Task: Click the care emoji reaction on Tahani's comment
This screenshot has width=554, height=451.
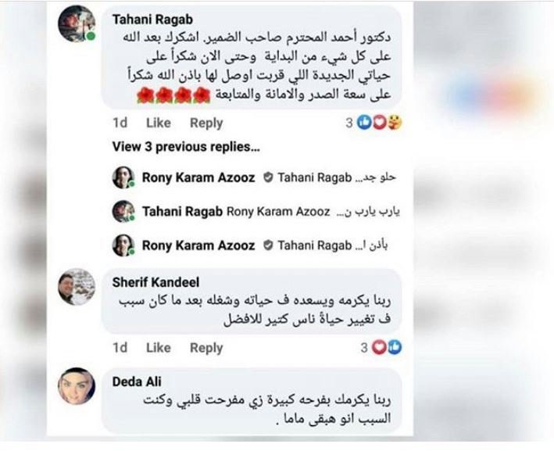Action: click(x=395, y=123)
